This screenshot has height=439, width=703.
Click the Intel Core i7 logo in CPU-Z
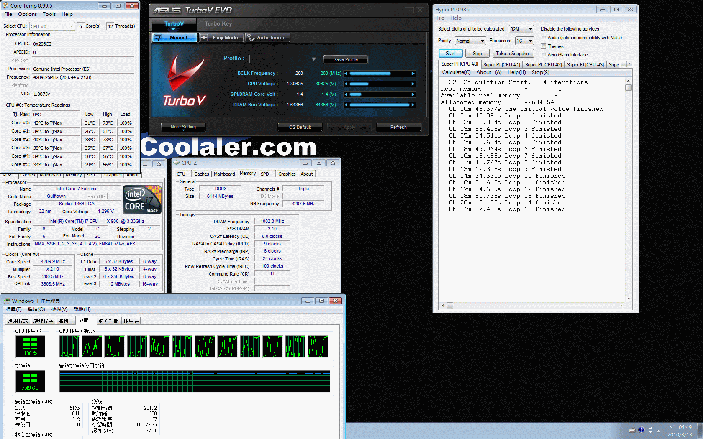click(142, 200)
